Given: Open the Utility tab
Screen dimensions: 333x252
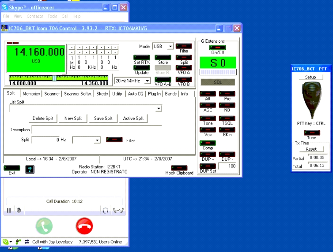Looking at the screenshot, I should click(x=117, y=93).
